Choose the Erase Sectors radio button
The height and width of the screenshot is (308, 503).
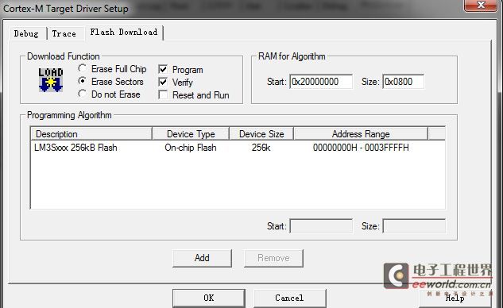(x=82, y=81)
